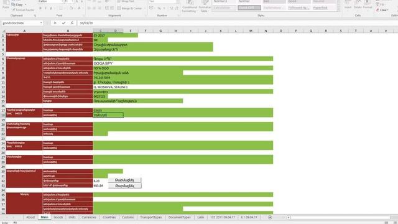Image resolution: width=398 pixels, height=224 pixels.
Task: Toggle italic formatting
Action: coord(45,8)
